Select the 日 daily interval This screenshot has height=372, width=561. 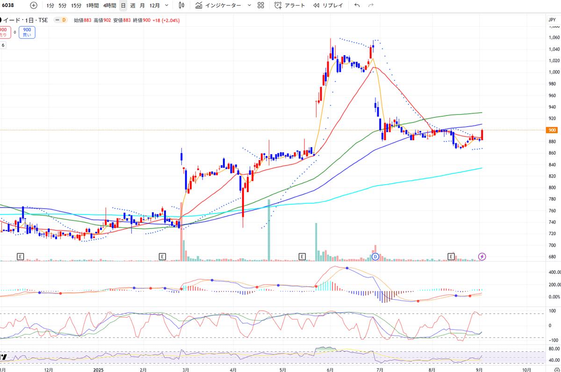click(x=123, y=6)
